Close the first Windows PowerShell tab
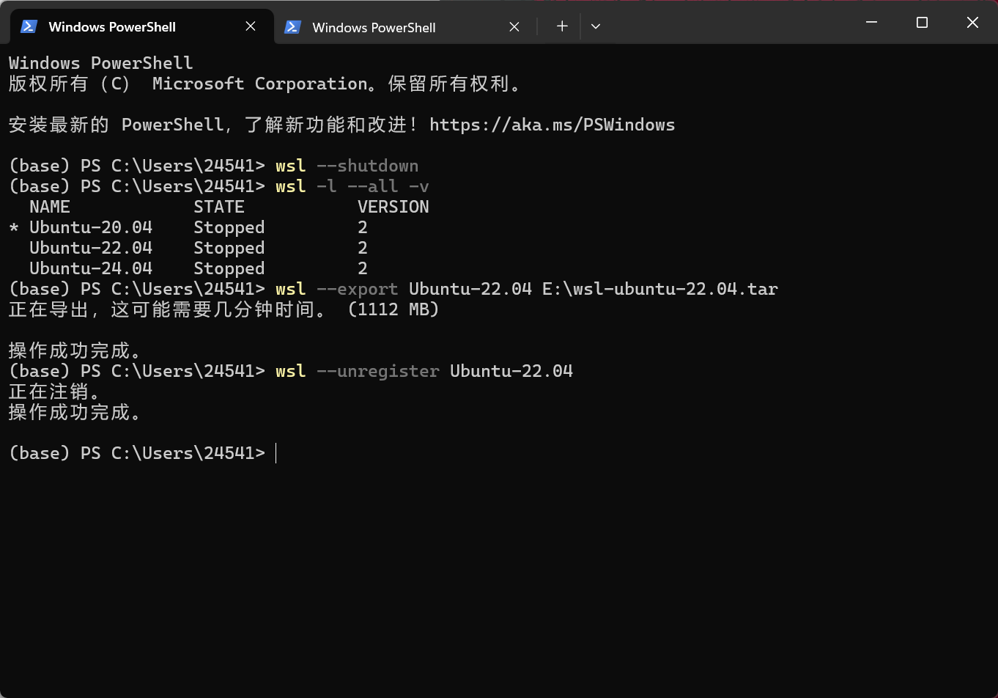The width and height of the screenshot is (998, 698). coord(251,26)
